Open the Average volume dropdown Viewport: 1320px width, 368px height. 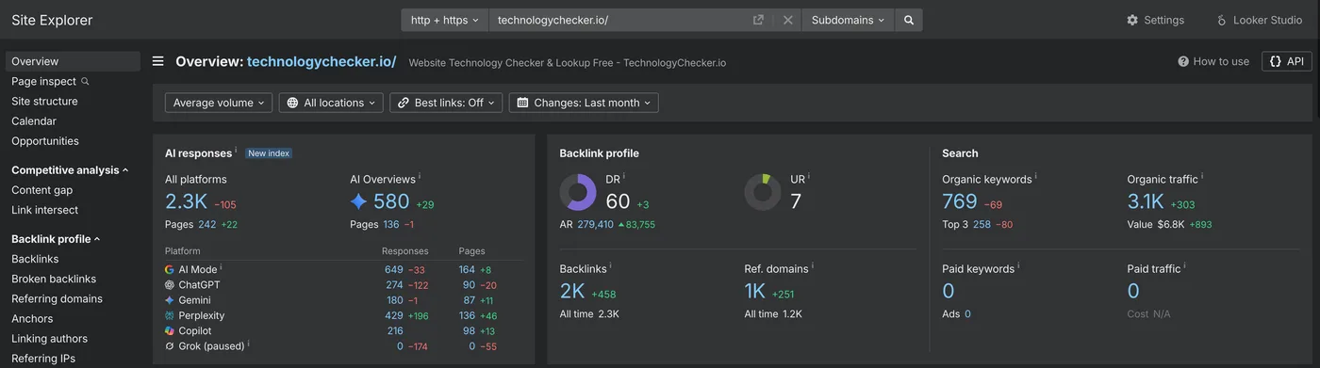[x=219, y=103]
